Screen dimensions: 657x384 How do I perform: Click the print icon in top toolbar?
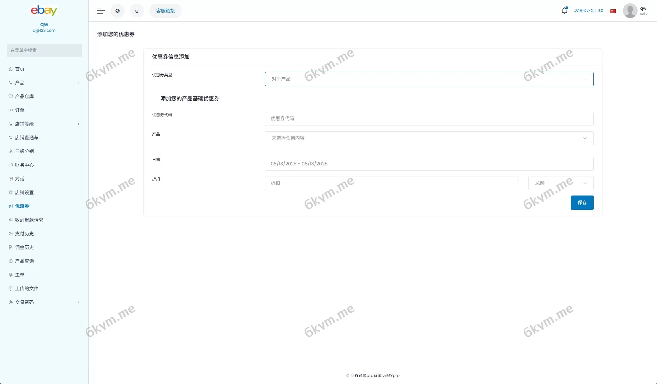pos(137,10)
